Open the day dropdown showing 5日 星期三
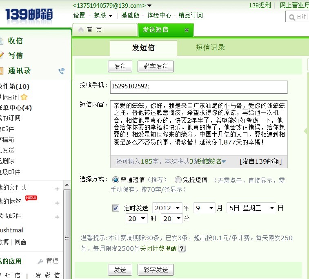Viewport: 309px width, 279px height. (251, 208)
